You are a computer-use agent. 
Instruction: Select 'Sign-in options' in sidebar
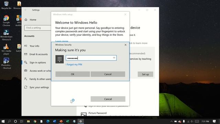tap(37, 62)
